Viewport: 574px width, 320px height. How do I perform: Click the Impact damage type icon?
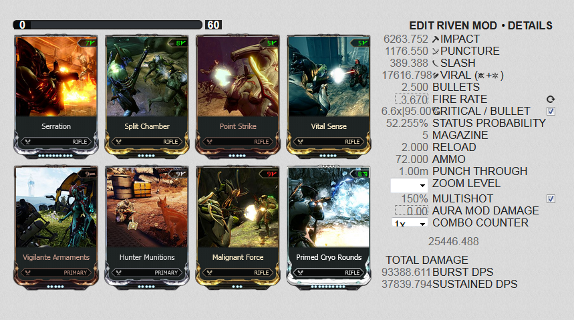pyautogui.click(x=435, y=39)
